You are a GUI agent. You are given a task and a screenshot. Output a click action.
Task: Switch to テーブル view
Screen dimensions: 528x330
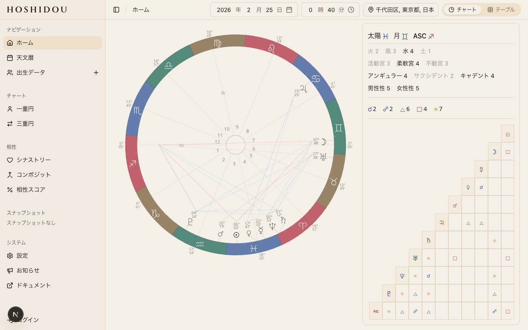click(x=501, y=9)
